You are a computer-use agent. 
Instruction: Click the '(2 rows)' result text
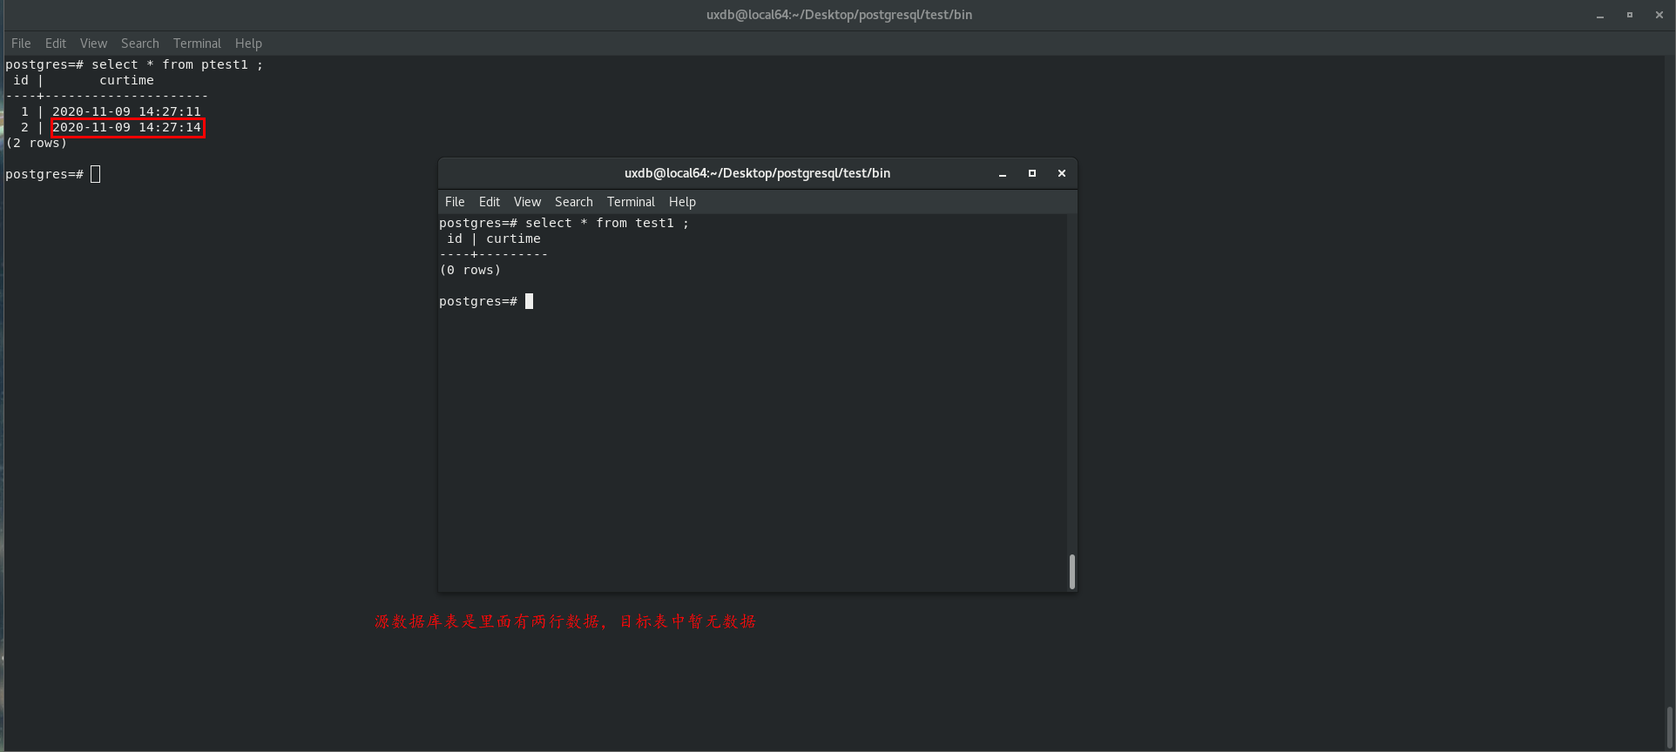[37, 143]
